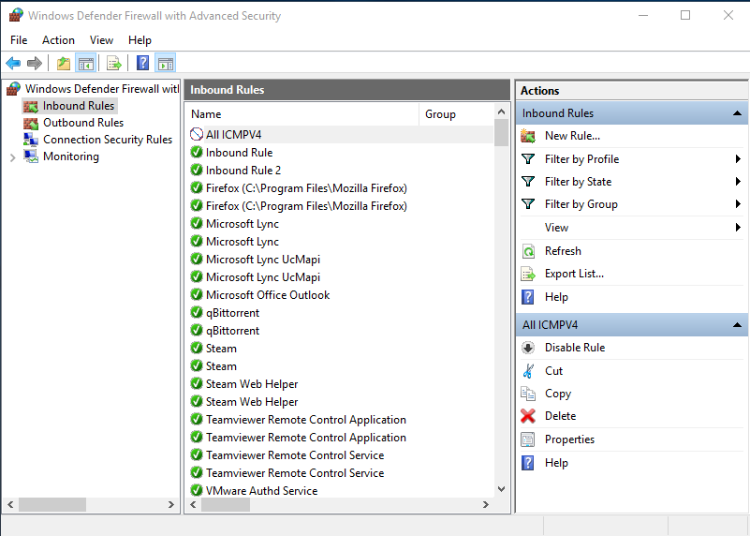Toggle the Show/Hide Action Pane toolbar button
Viewport: 750px width, 536px height.
point(166,63)
